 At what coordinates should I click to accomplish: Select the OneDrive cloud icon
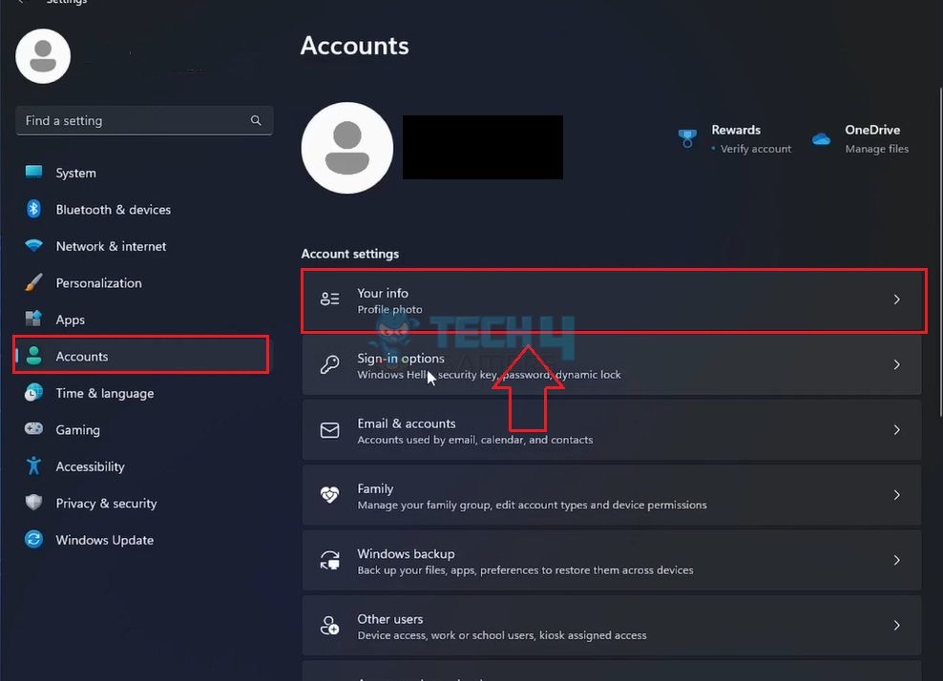click(x=821, y=136)
